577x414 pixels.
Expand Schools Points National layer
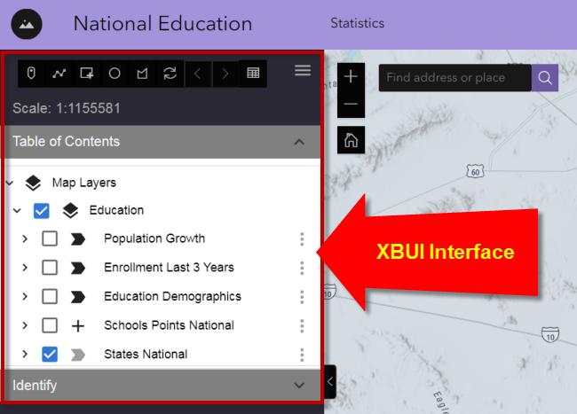click(x=25, y=325)
